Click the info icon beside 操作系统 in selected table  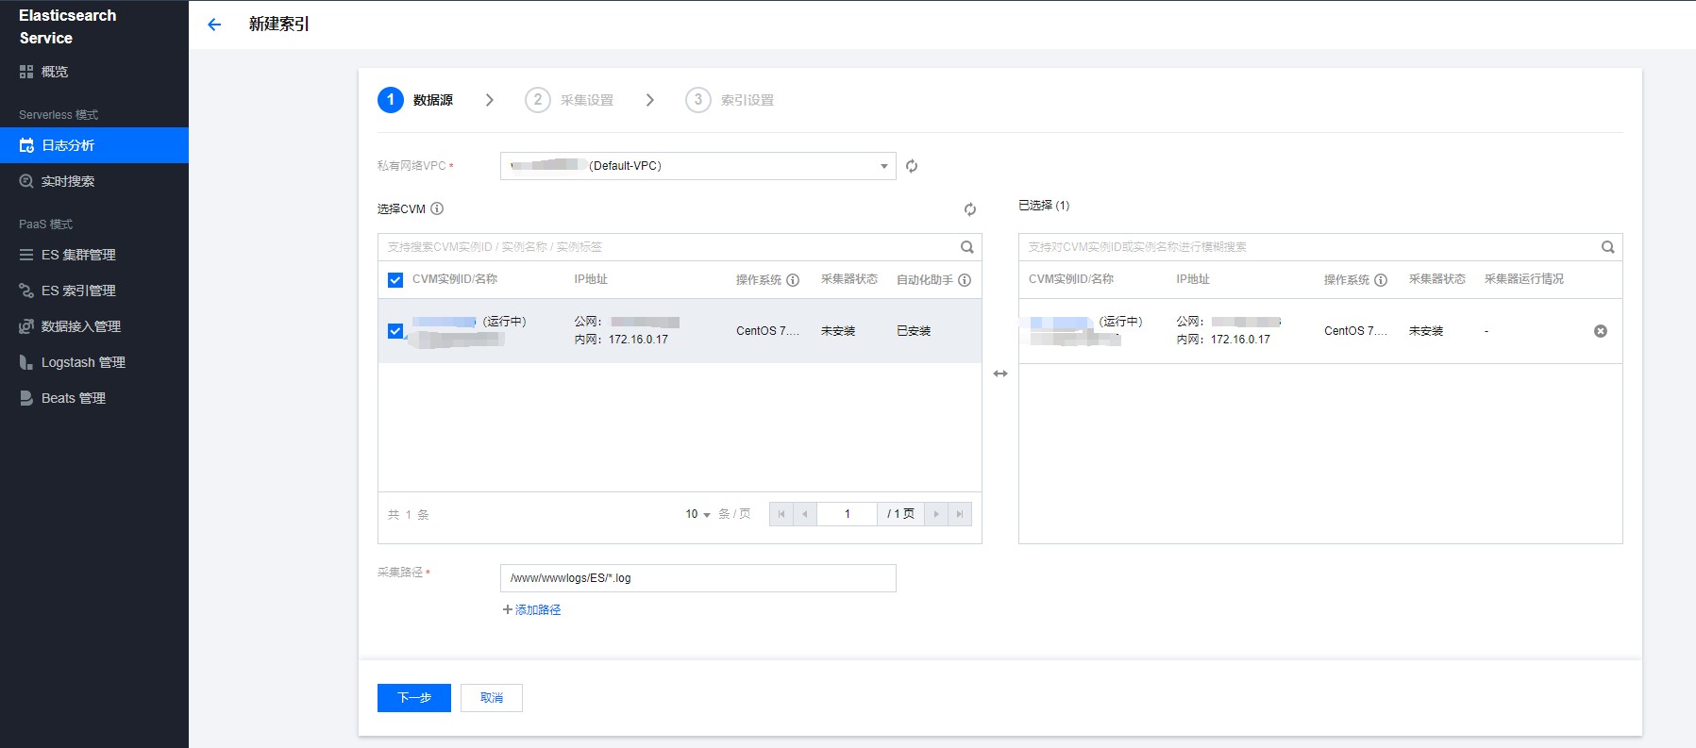pyautogui.click(x=1381, y=280)
